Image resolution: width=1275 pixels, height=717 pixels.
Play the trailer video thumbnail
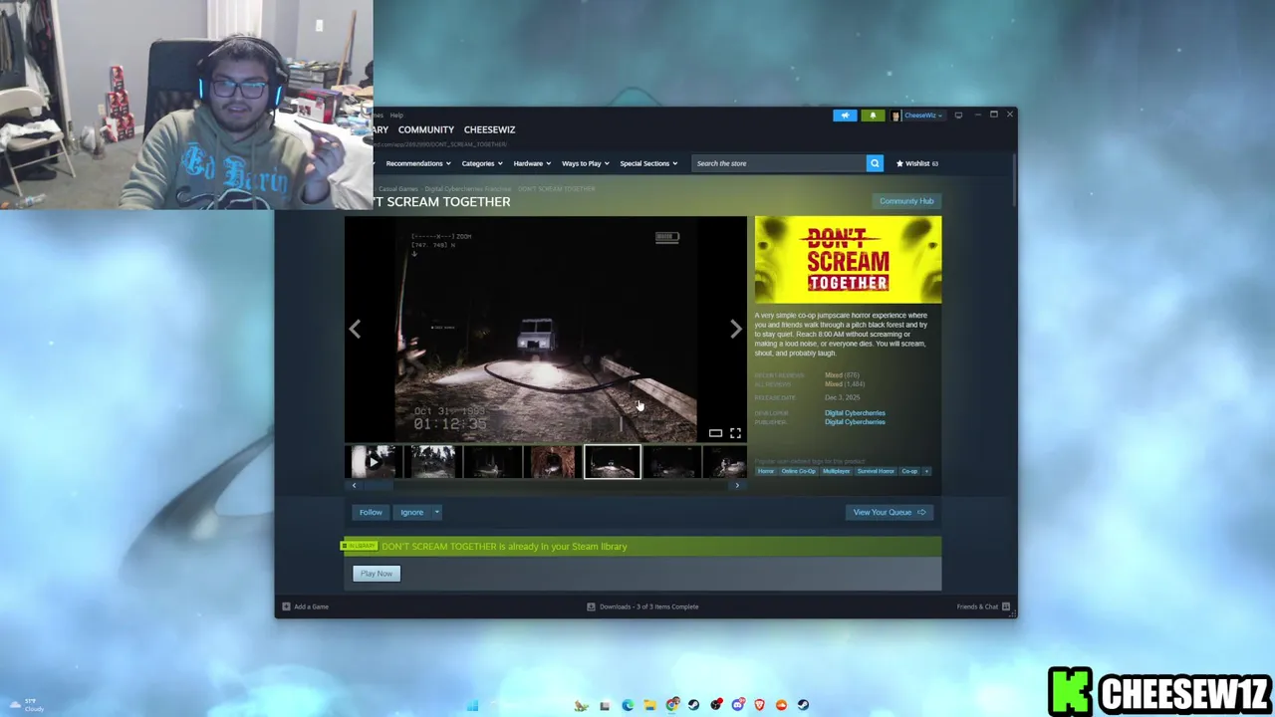tap(374, 462)
